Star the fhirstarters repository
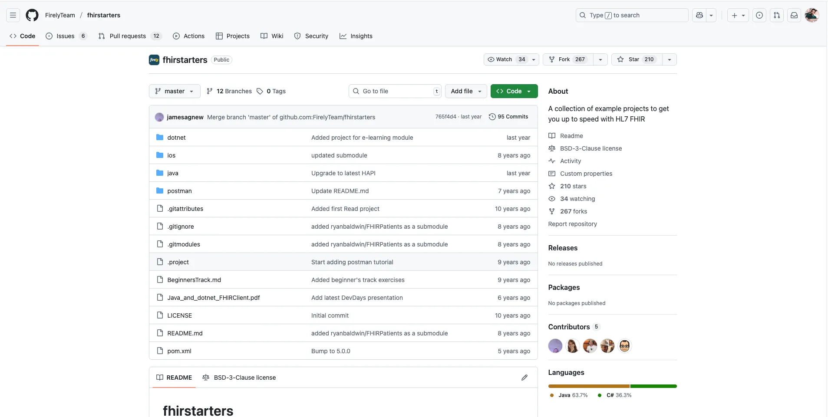Screen dimensions: 828x417 637,59
